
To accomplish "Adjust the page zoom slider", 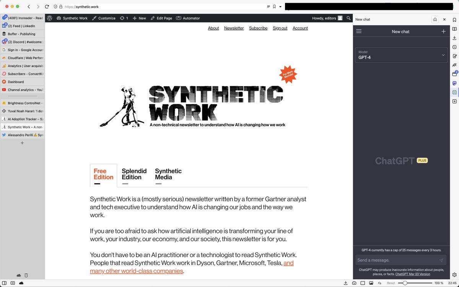I will 415,283.
